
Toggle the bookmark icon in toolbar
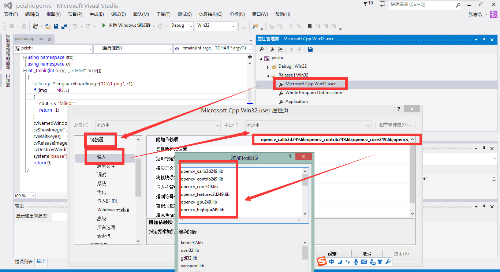pos(310,26)
